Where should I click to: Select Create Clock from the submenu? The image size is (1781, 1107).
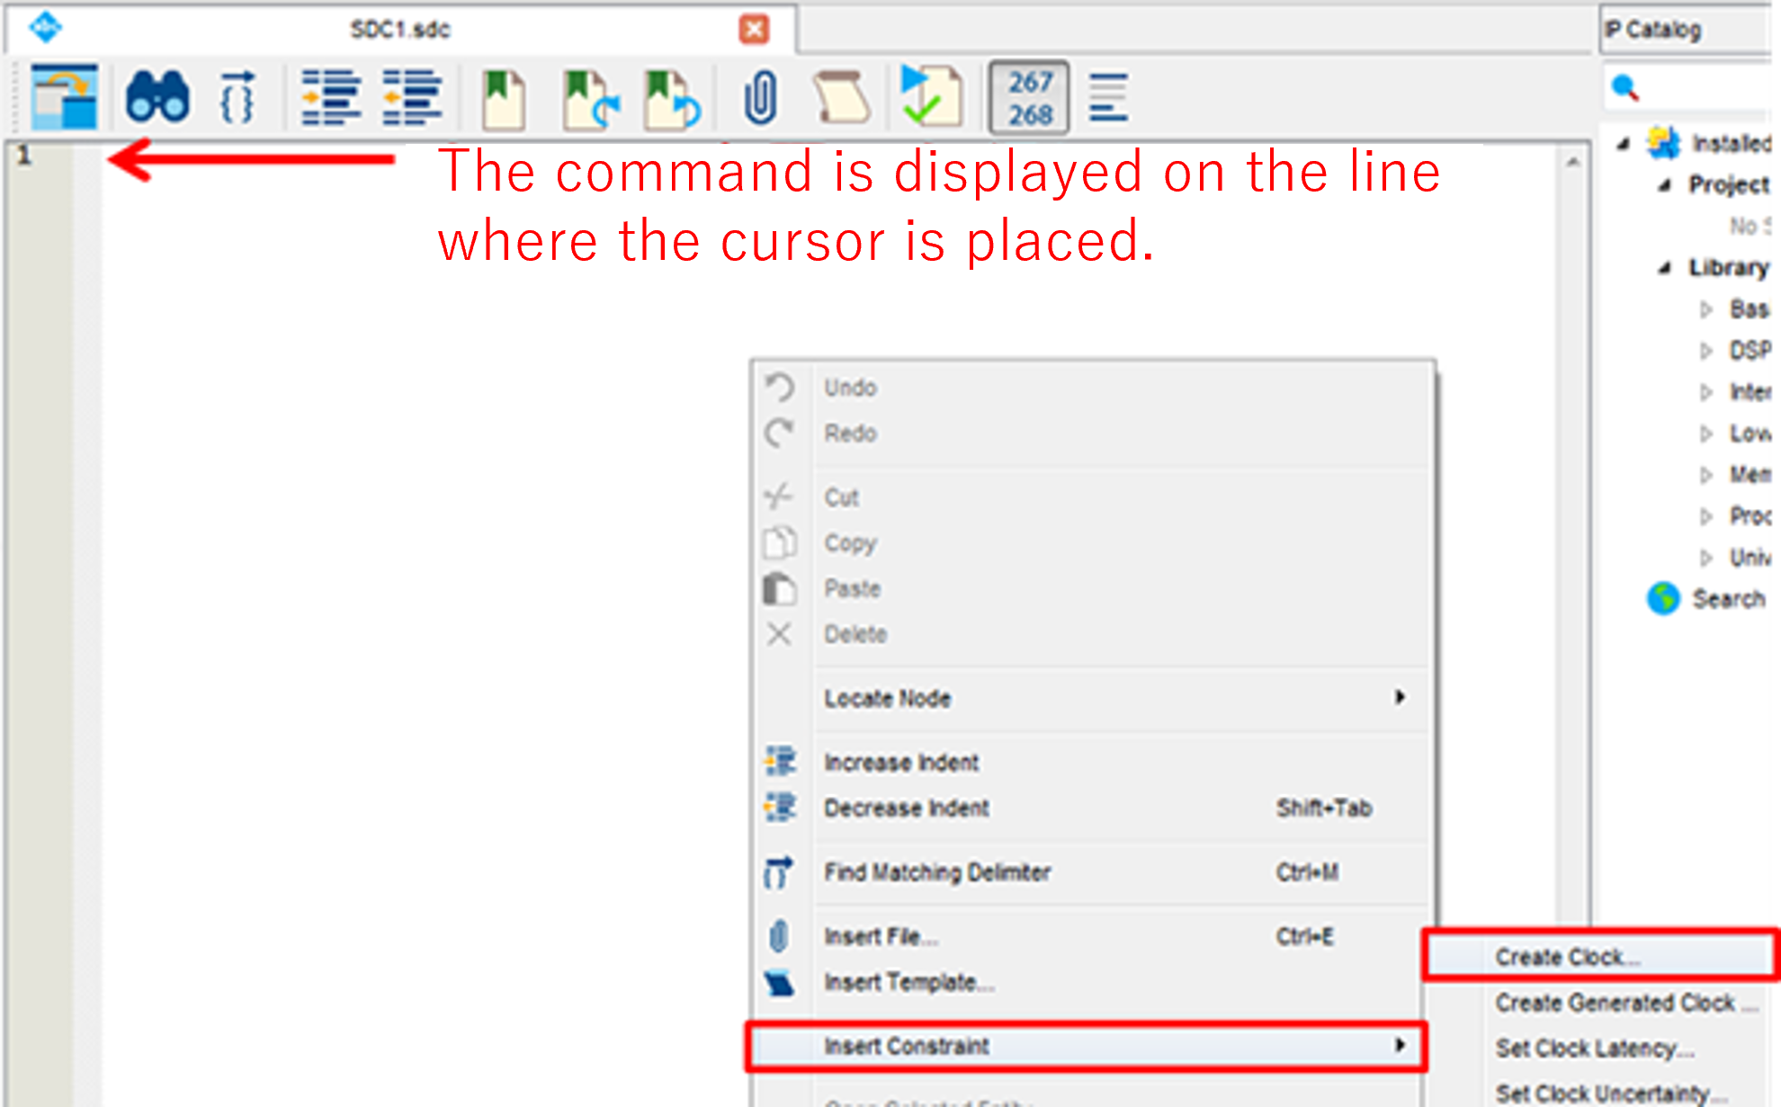tap(1567, 957)
